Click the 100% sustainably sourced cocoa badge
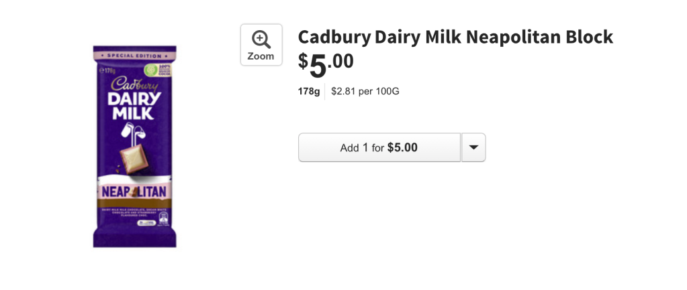The height and width of the screenshot is (290, 687). pos(158,70)
